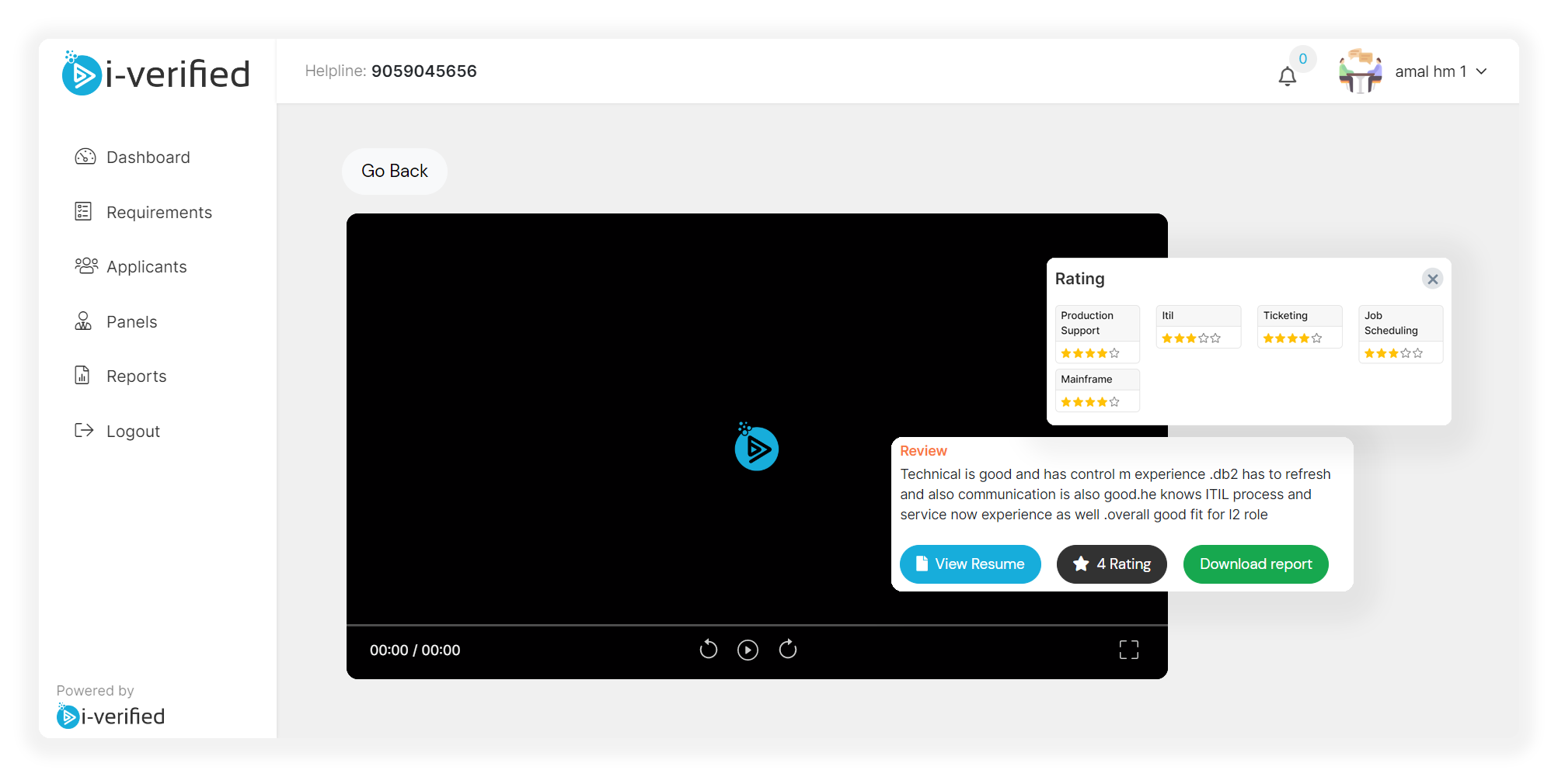Viewport: 1558px width, 777px height.
Task: Click the notification bell icon
Action: (x=1287, y=76)
